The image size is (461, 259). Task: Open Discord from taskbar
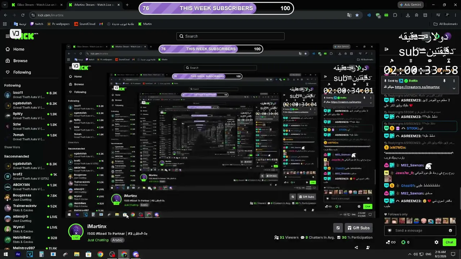(136, 254)
